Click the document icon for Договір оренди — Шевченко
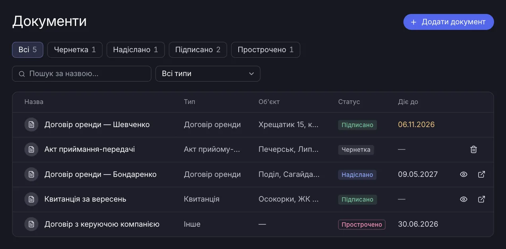506x249 pixels. (31, 125)
